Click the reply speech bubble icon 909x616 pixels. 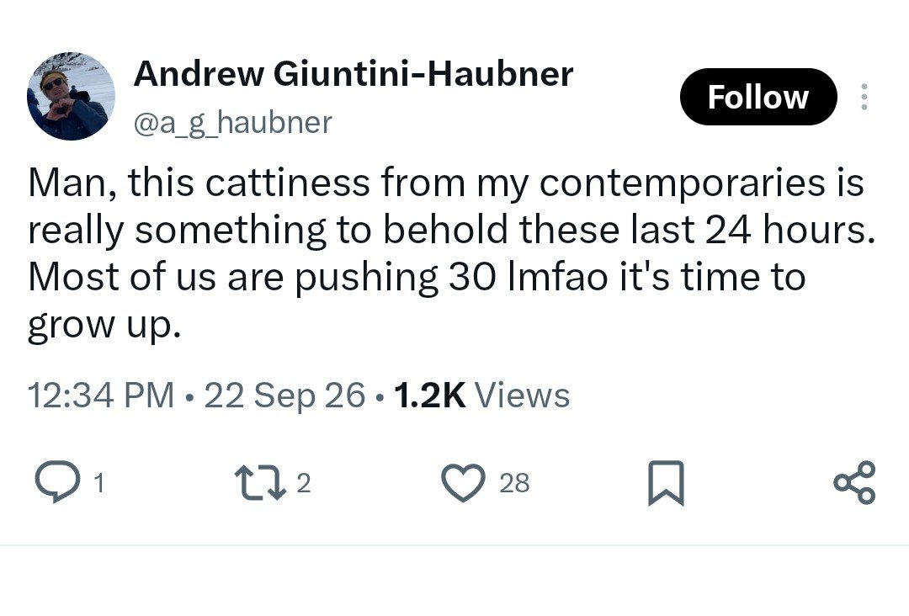point(57,482)
